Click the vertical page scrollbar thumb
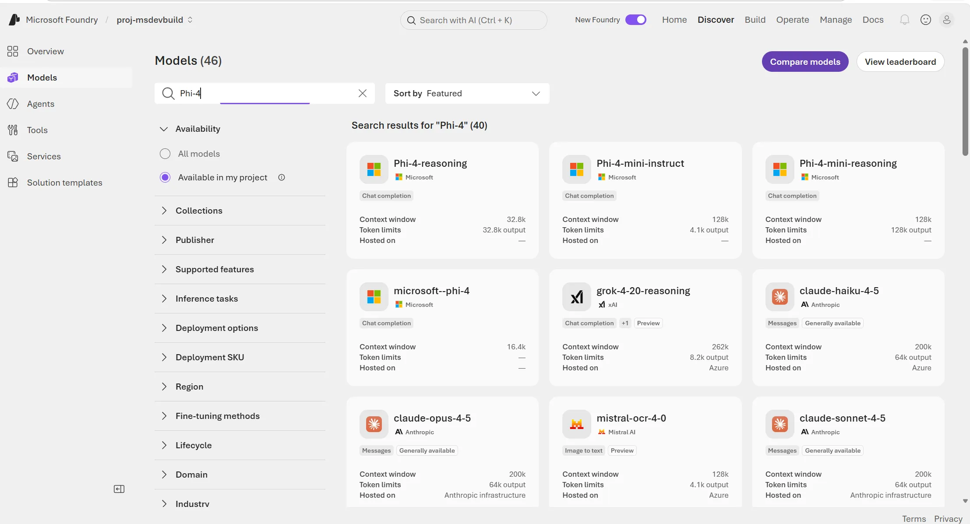Image resolution: width=970 pixels, height=524 pixels. (x=965, y=102)
